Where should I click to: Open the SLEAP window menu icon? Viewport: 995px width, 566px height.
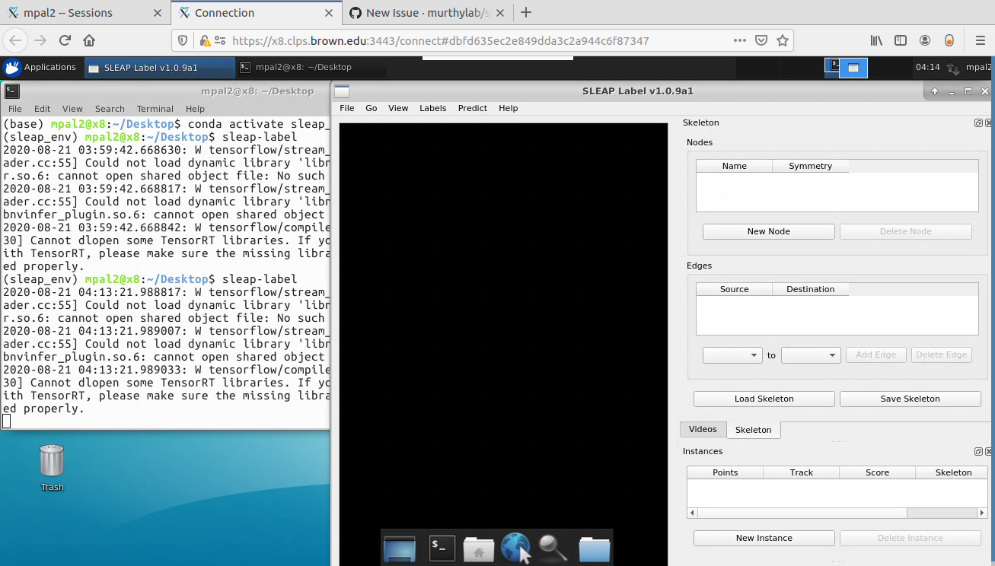tap(341, 91)
